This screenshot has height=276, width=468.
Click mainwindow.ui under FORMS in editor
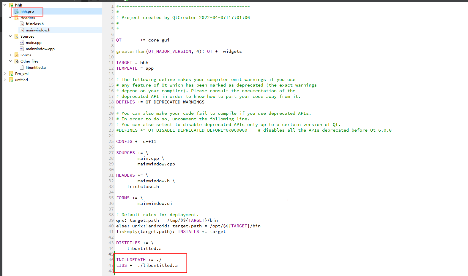pos(155,203)
